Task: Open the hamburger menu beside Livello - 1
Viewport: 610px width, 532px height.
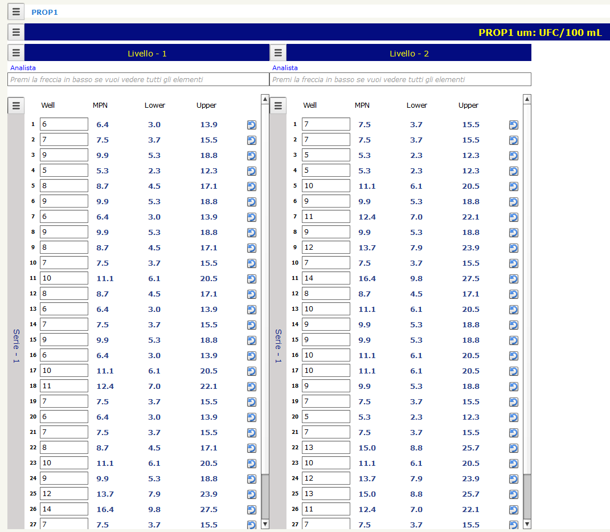Action: click(16, 53)
